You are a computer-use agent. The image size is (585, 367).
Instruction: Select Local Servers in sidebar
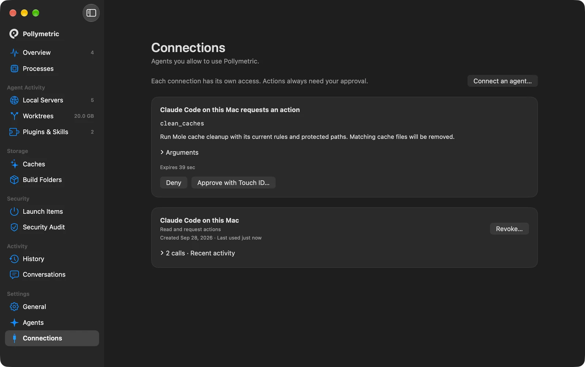tap(52, 100)
